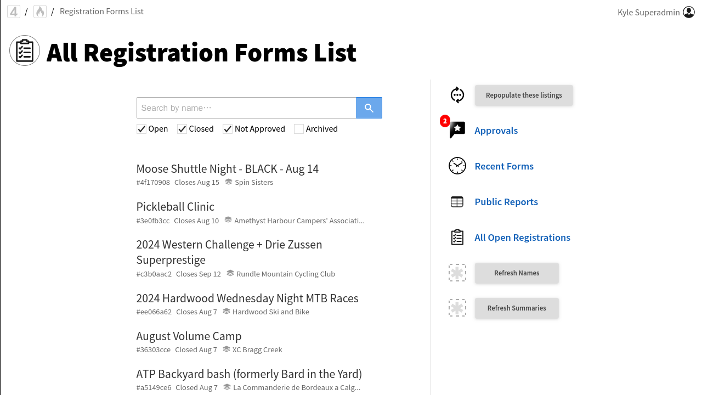Click the All Open Registrations clipboard icon
Viewport: 702px width, 395px height.
click(457, 238)
